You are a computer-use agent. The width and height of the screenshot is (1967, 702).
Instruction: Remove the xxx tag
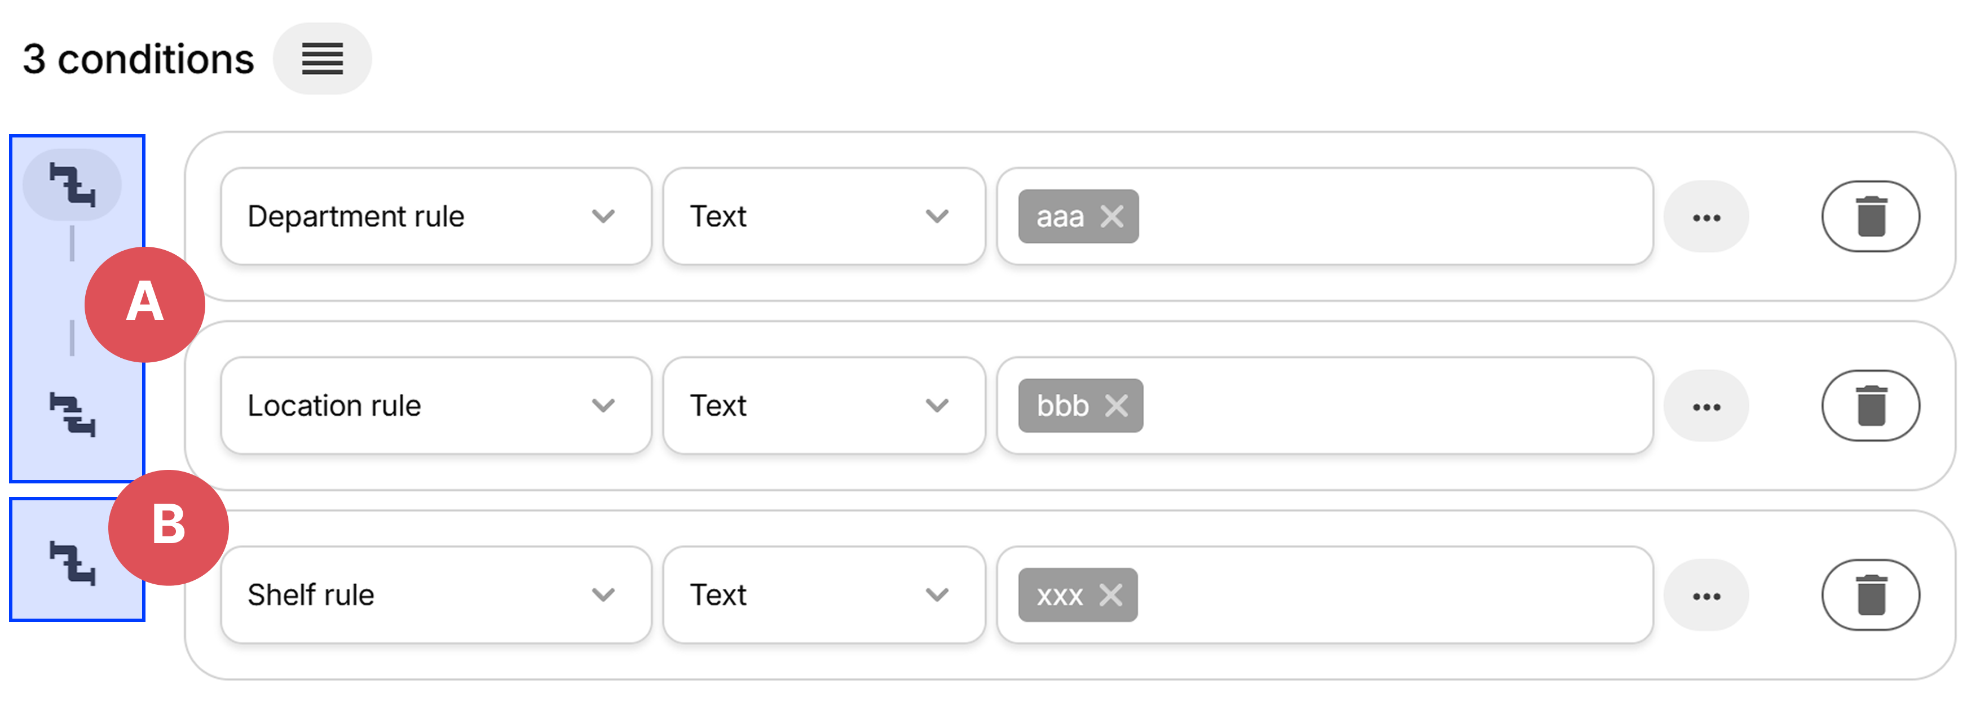point(1110,595)
